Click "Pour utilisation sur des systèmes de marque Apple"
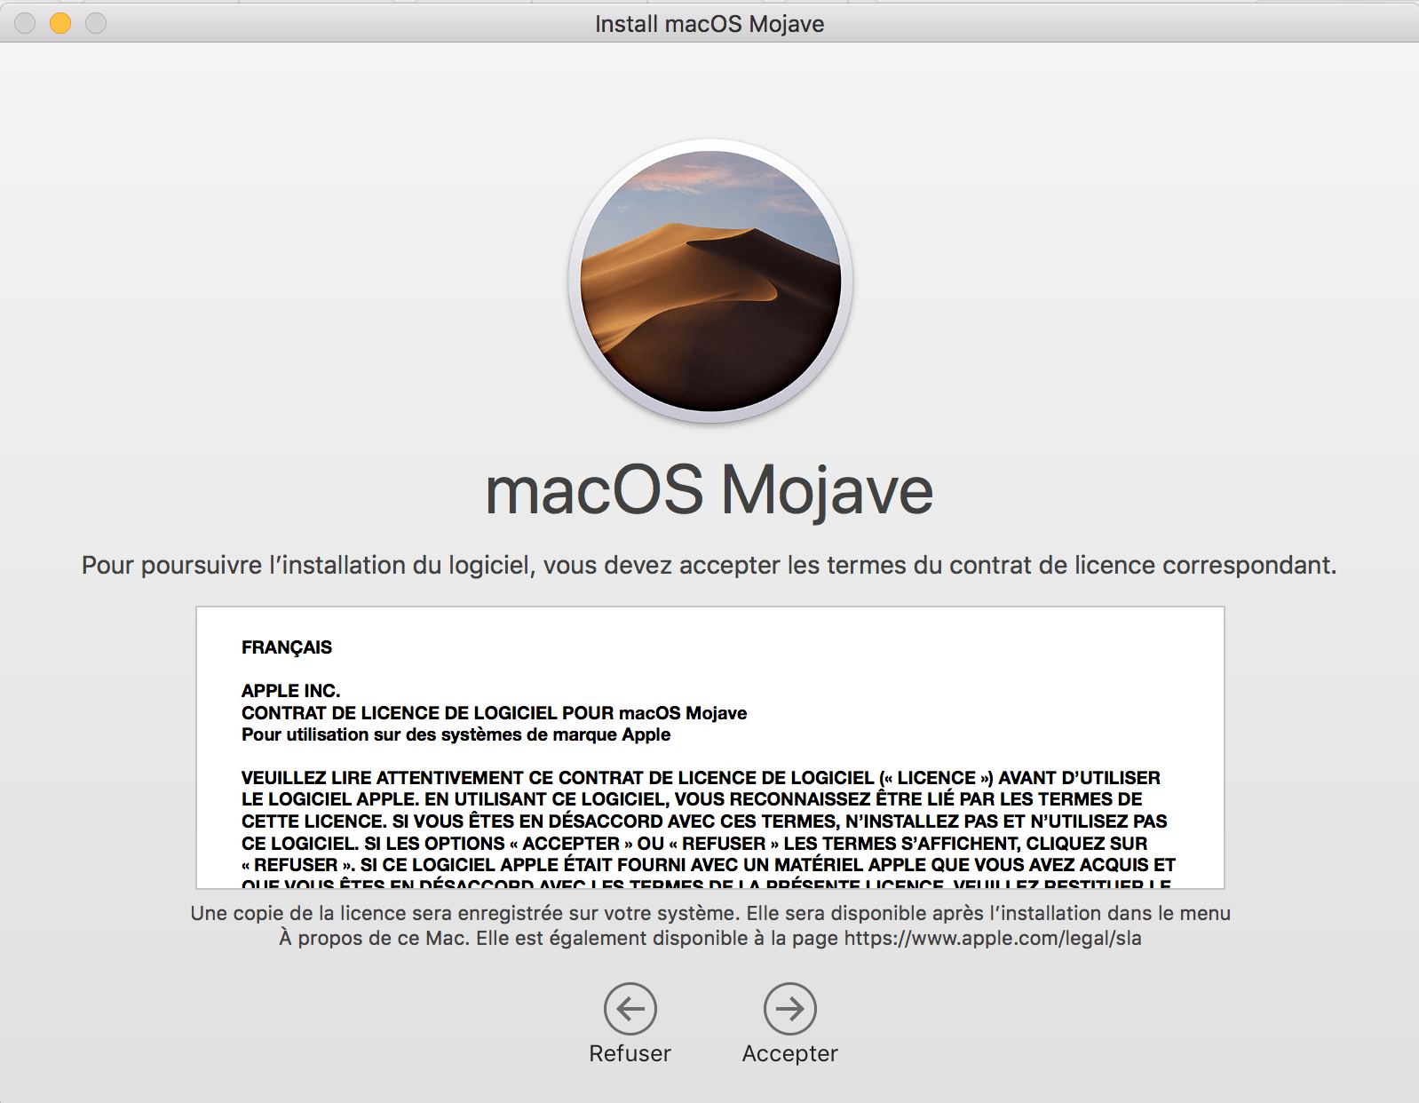This screenshot has width=1419, height=1103. coord(456,734)
